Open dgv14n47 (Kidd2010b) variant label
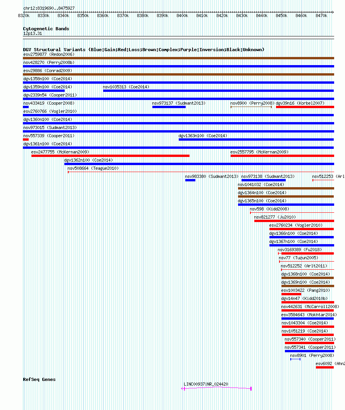This screenshot has width=345, height=410. coord(304,298)
